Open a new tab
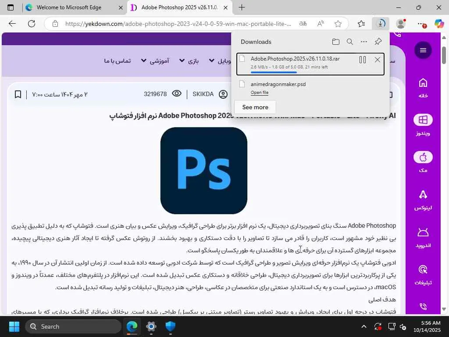The image size is (449, 337). (242, 7)
